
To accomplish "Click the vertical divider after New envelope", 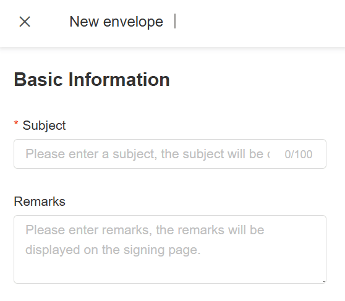I will 175,21.
